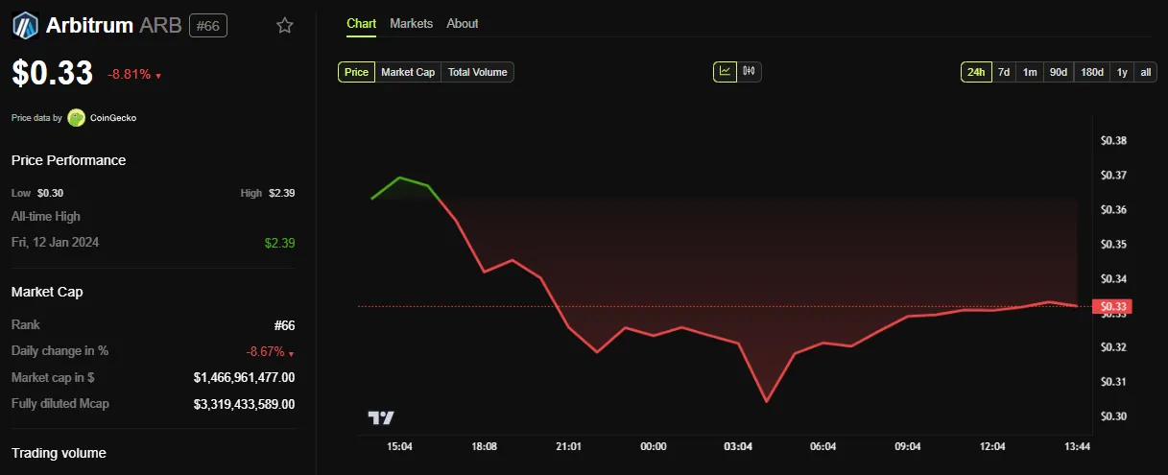Click the Arbitrum logo icon

[x=25, y=25]
